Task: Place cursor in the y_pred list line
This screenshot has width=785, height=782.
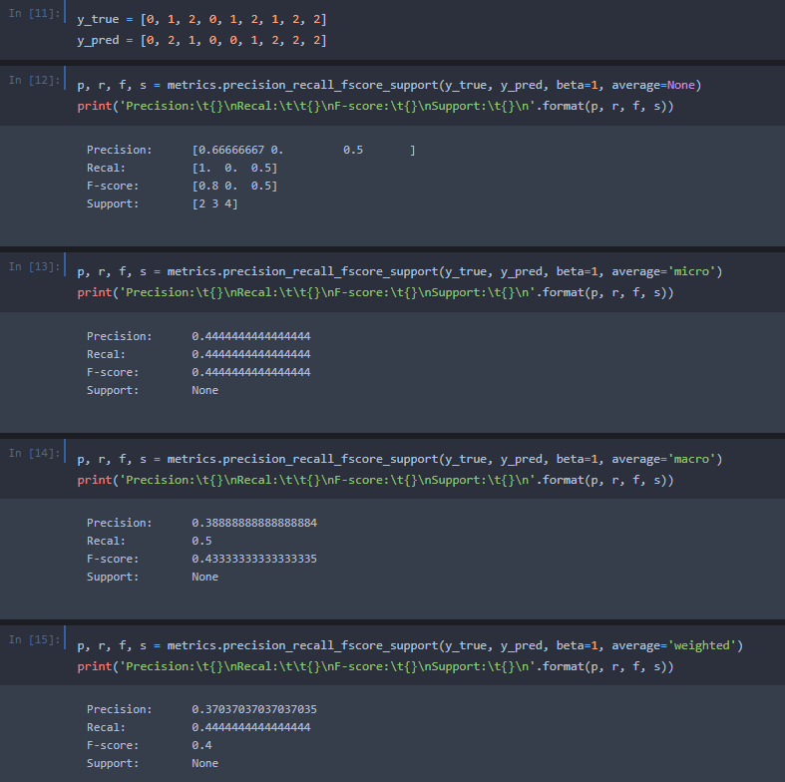Action: [201, 40]
